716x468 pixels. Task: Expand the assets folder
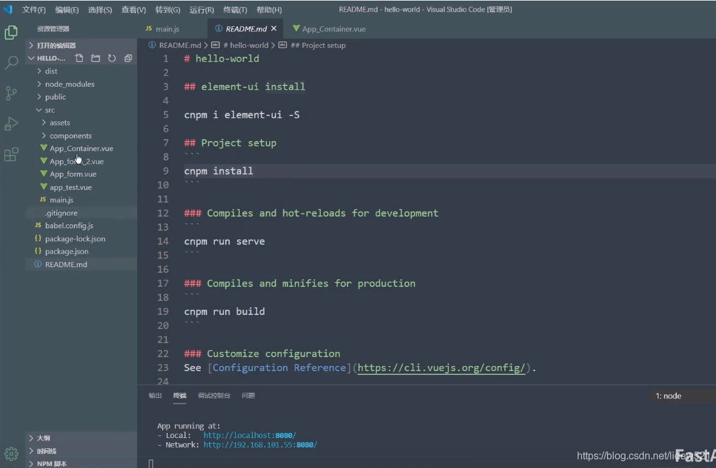click(81, 122)
